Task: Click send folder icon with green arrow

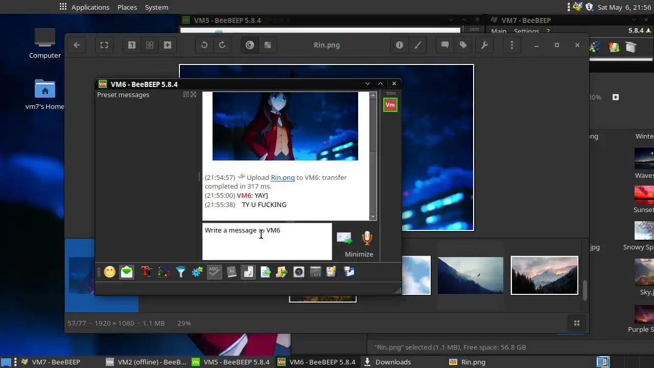Action: pos(282,272)
